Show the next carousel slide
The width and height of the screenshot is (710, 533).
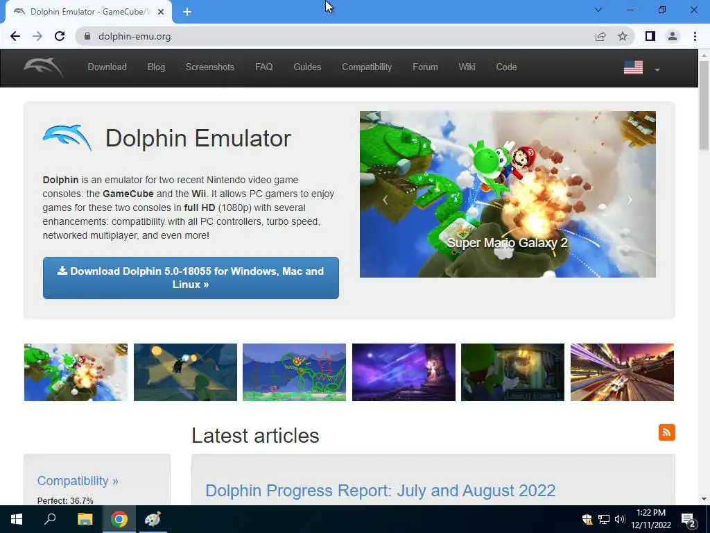[x=630, y=200]
